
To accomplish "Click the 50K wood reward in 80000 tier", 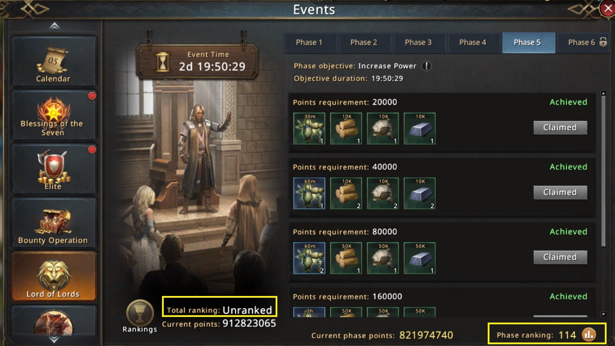I will [x=346, y=258].
